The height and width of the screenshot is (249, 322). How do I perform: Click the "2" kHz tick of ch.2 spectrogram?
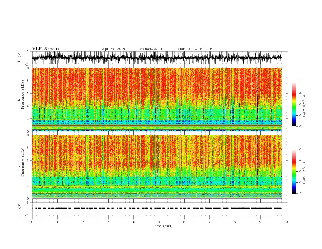click(x=29, y=186)
